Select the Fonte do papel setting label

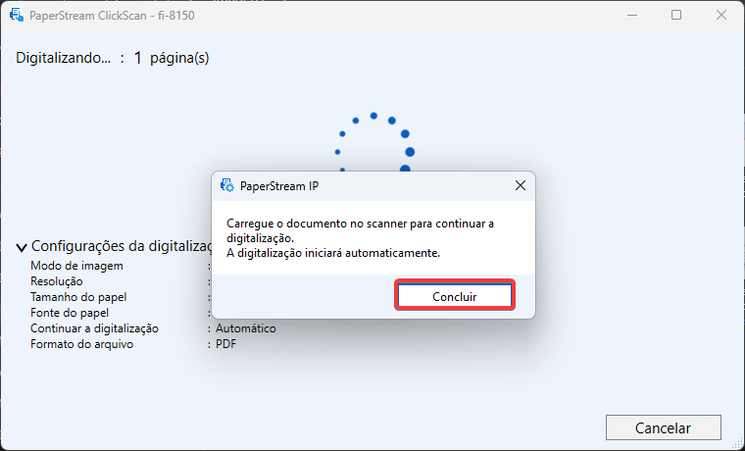tap(70, 313)
